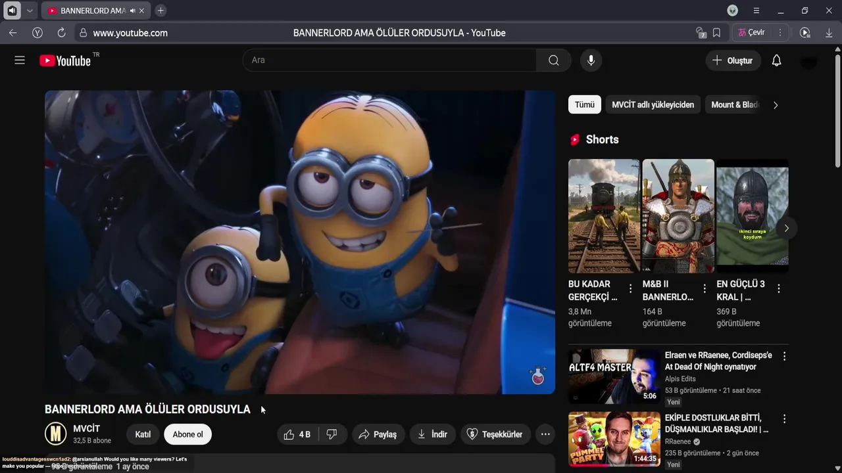Open more actions ellipsis under video
Image resolution: width=842 pixels, height=473 pixels.
point(545,434)
